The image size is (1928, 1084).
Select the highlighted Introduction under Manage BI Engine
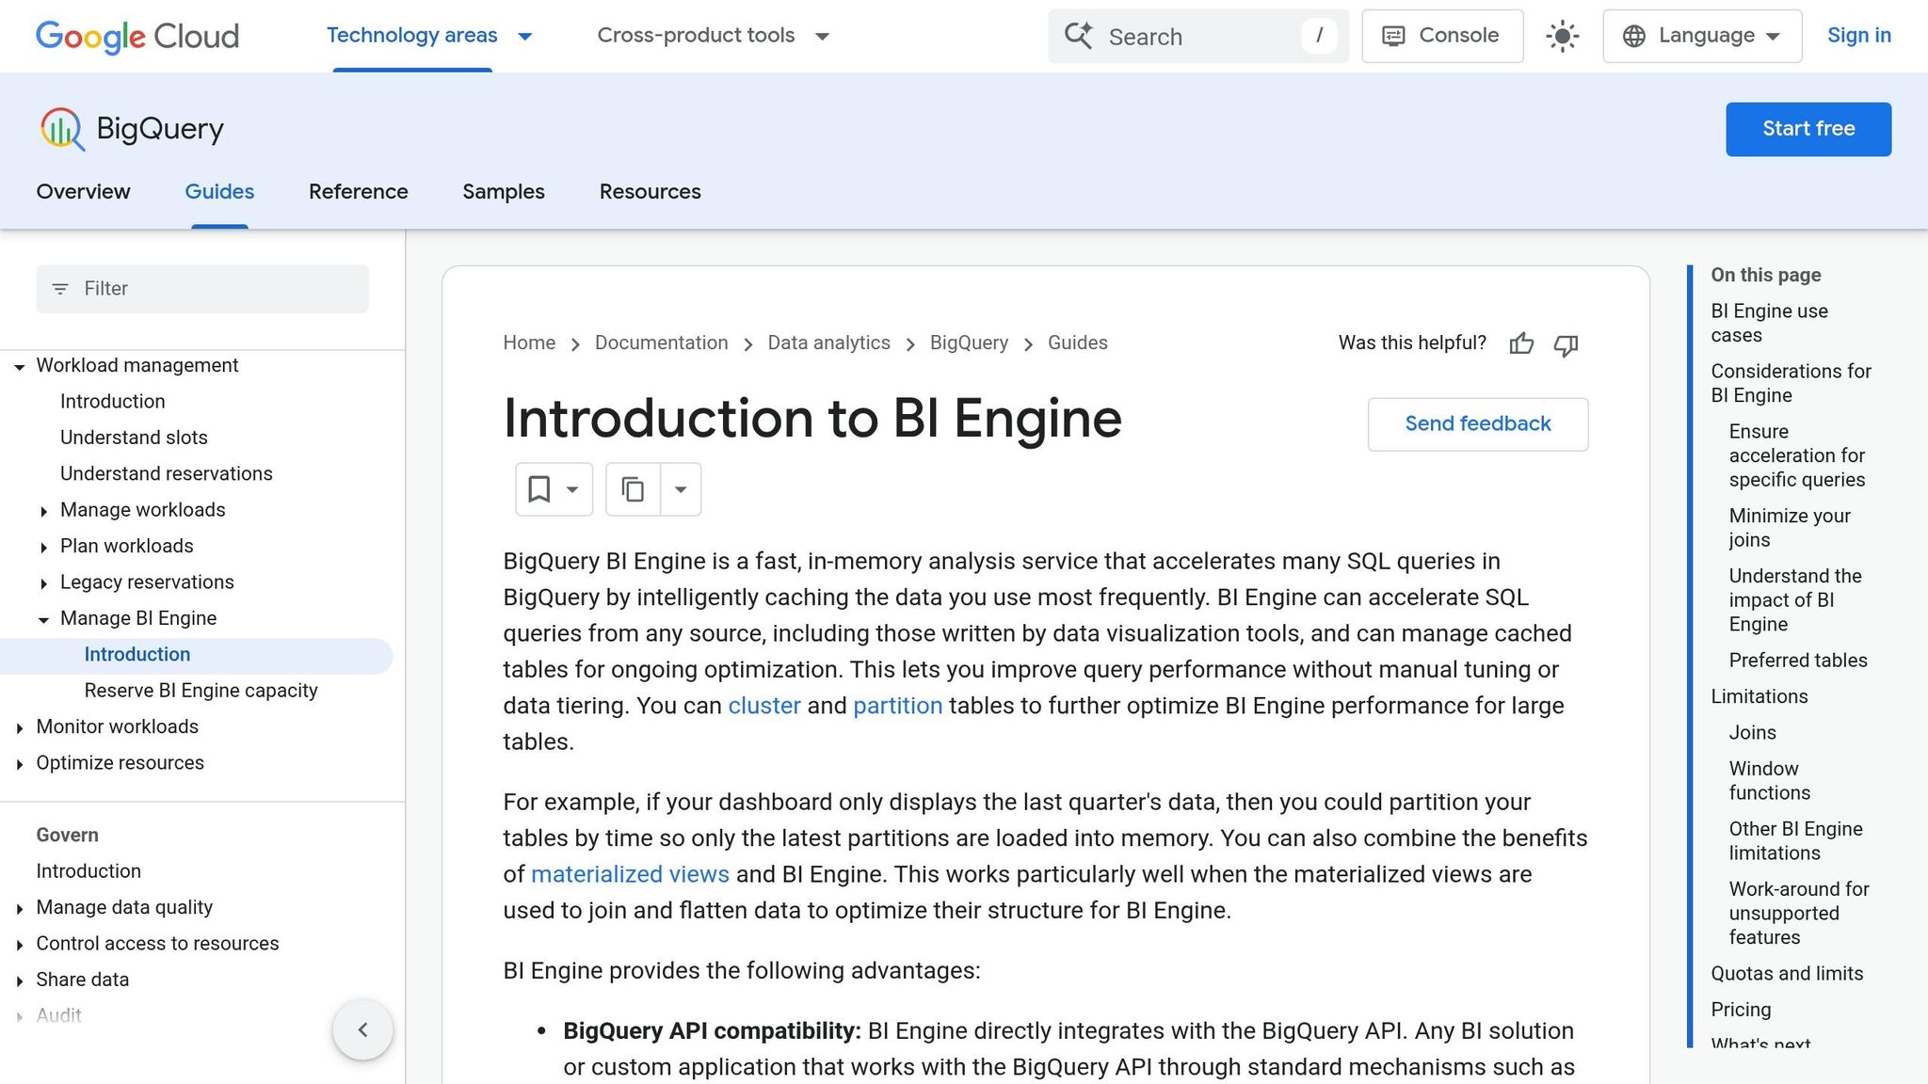137,655
